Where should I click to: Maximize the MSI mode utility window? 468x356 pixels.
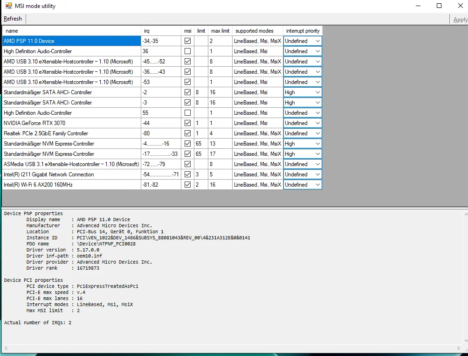(x=439, y=6)
